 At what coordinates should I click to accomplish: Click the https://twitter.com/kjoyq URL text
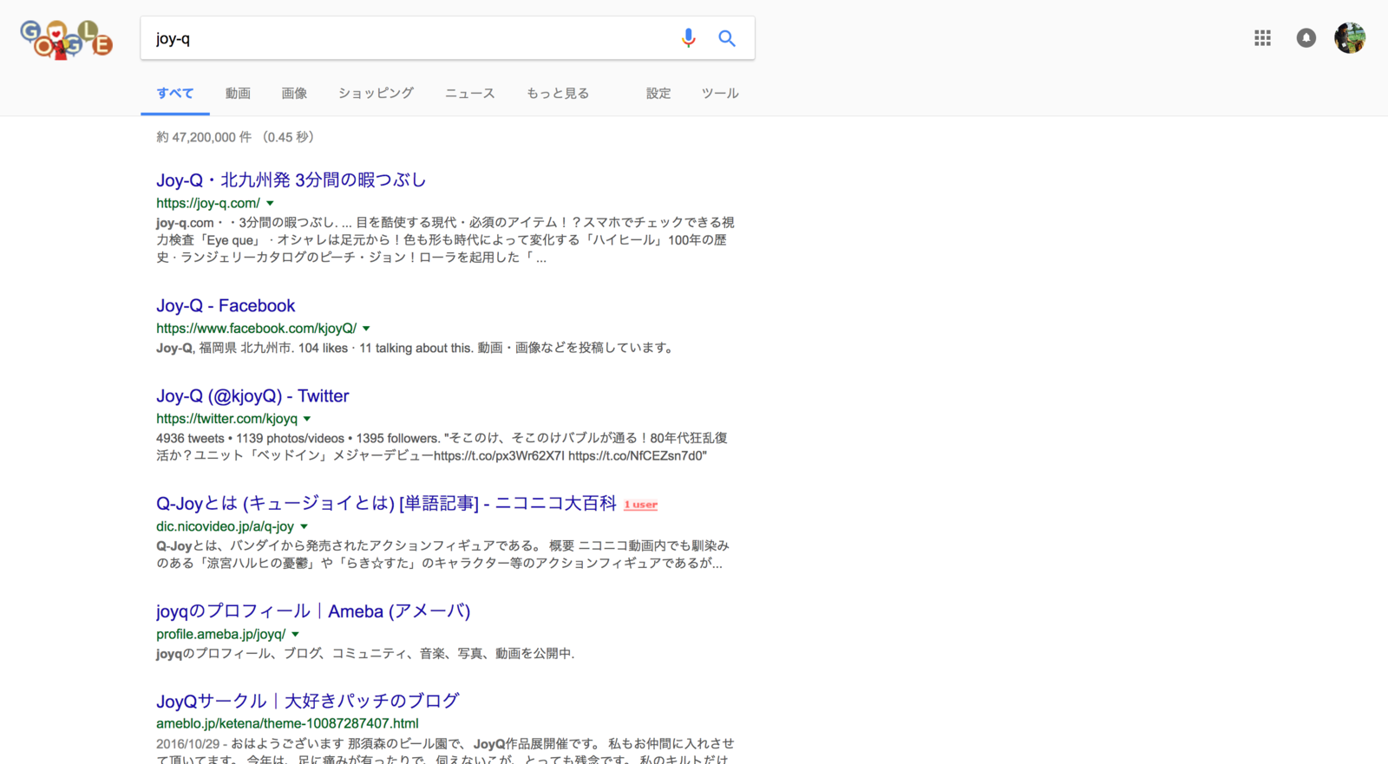(226, 419)
